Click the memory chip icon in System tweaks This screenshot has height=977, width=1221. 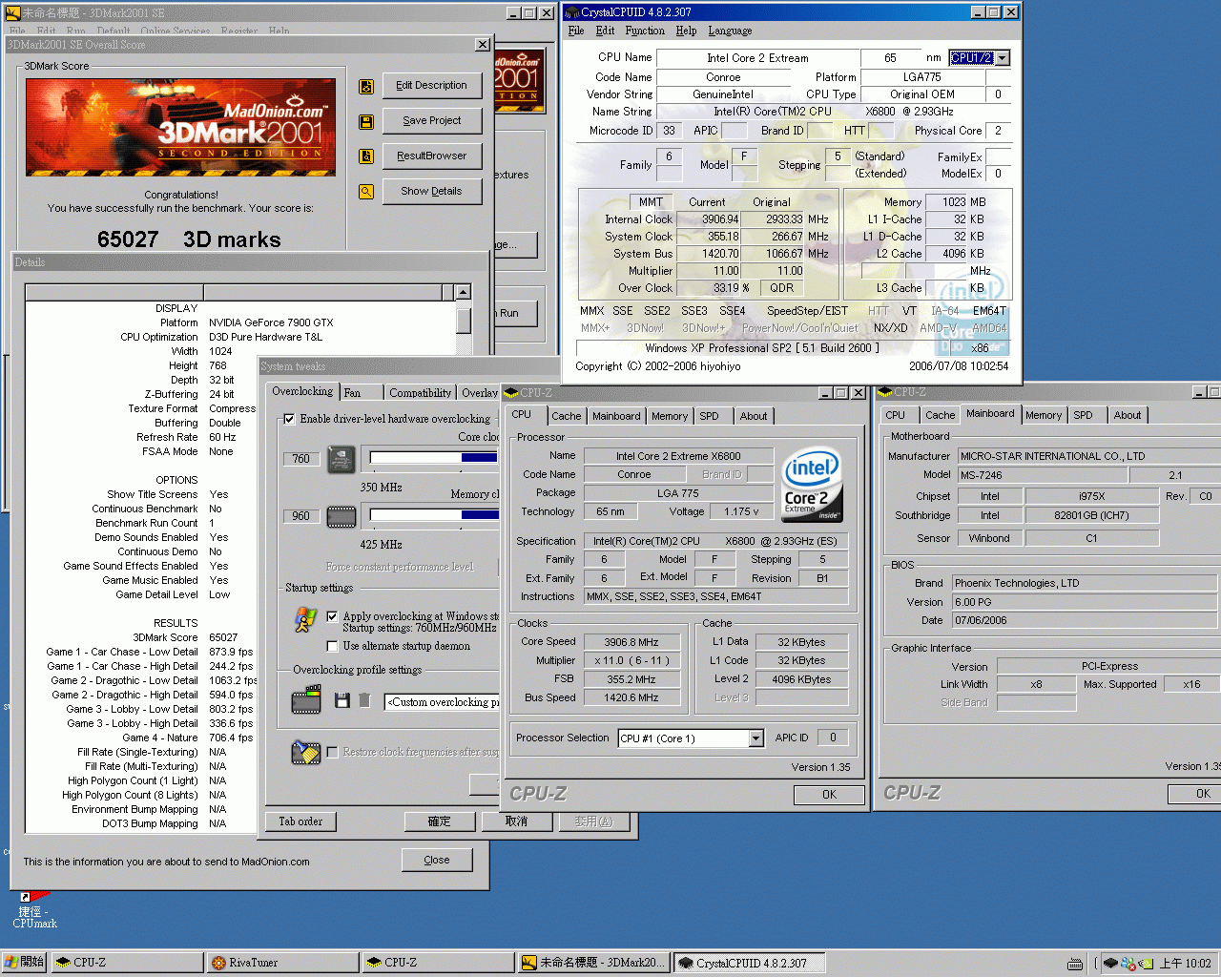coord(341,517)
